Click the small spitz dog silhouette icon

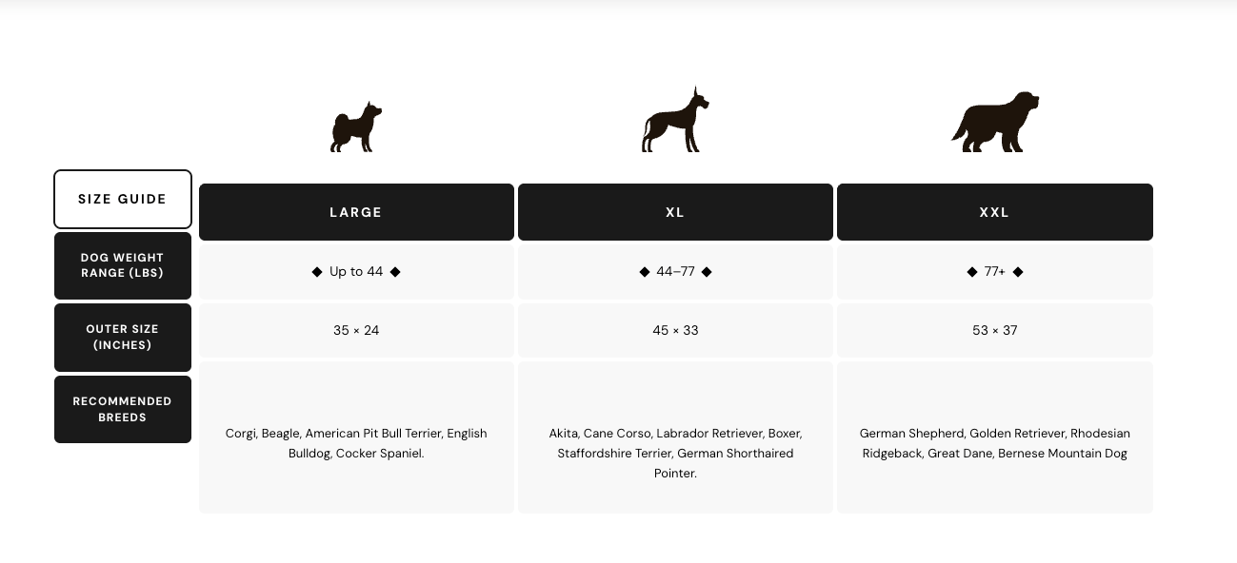coord(356,127)
